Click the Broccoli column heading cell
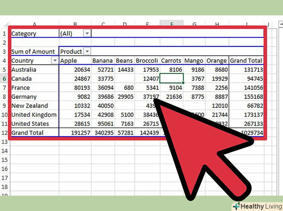283x211 pixels. click(x=147, y=61)
